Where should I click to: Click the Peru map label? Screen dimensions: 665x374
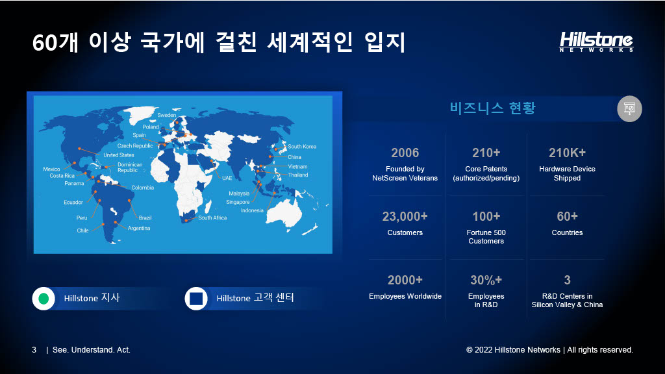pyautogui.click(x=82, y=218)
